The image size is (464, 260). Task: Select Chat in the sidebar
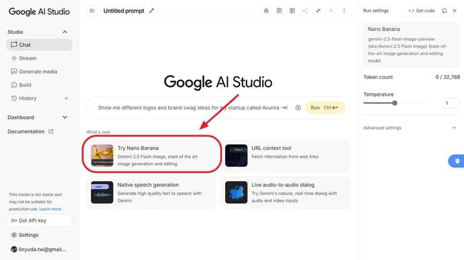[x=39, y=45]
